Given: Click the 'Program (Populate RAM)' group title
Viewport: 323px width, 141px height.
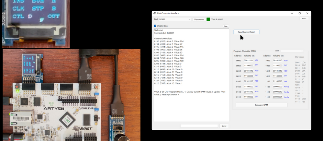Looking at the screenshot, I should click(x=245, y=51).
